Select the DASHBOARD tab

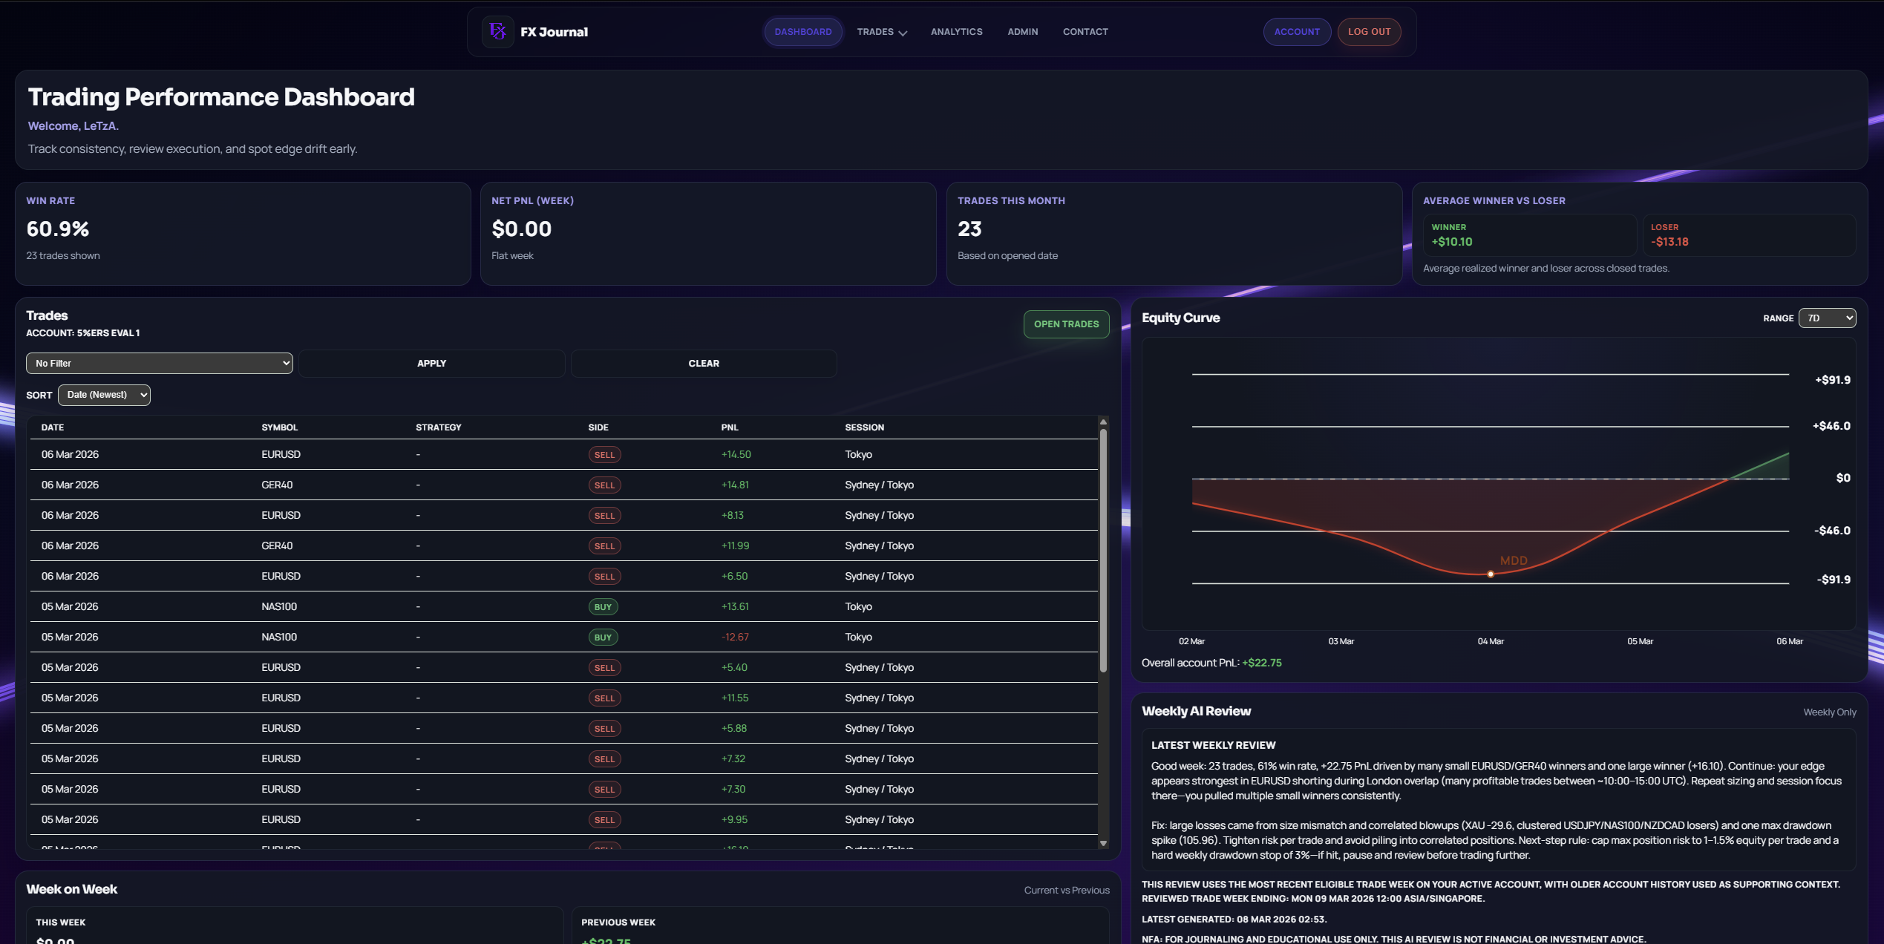click(x=802, y=32)
